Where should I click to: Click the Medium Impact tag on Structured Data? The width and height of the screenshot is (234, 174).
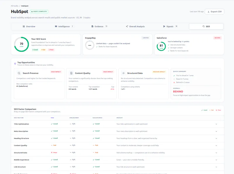point(159,72)
